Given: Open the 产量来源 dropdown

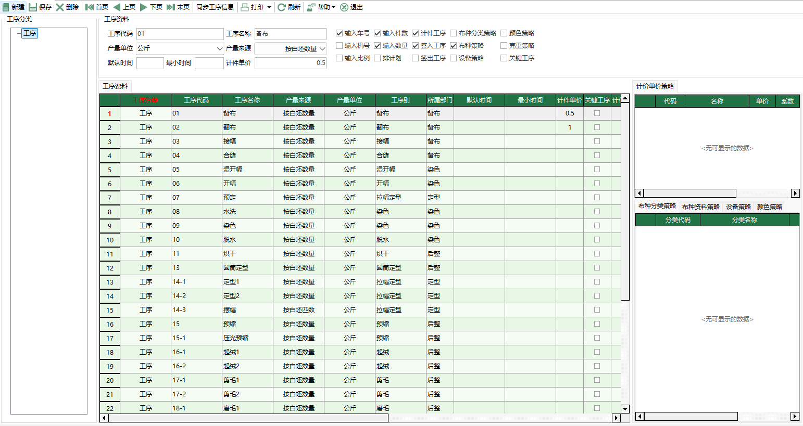Looking at the screenshot, I should [322, 48].
